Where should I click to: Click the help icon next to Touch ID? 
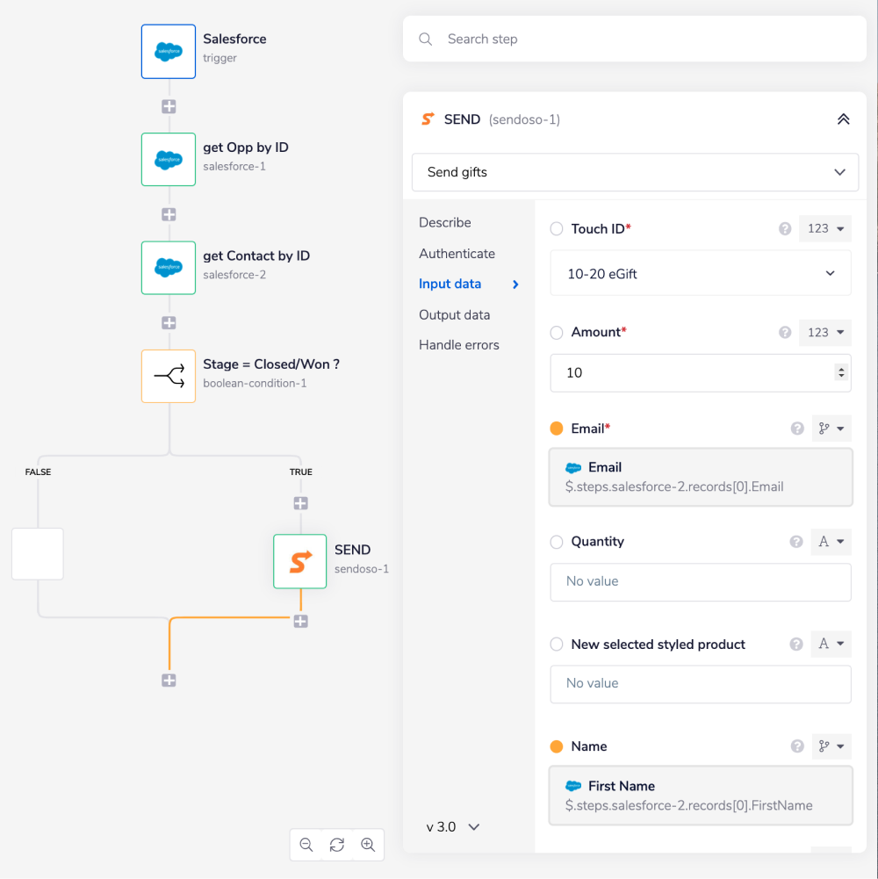[x=785, y=229]
